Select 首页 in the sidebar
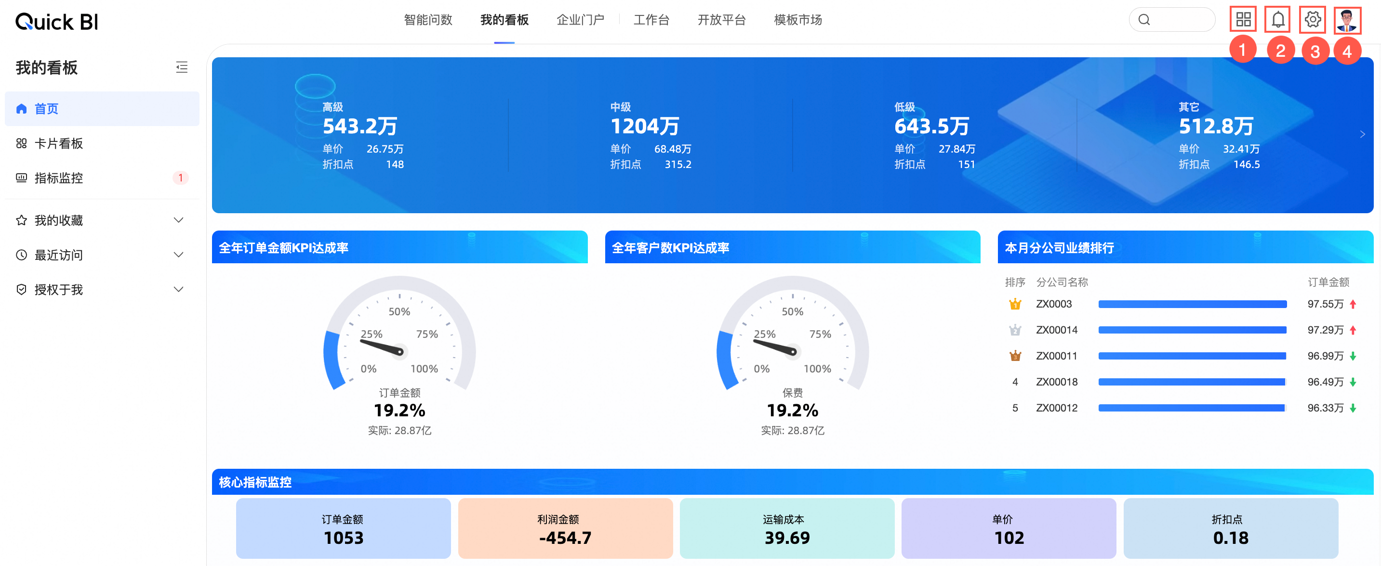The width and height of the screenshot is (1381, 566). pyautogui.click(x=47, y=109)
